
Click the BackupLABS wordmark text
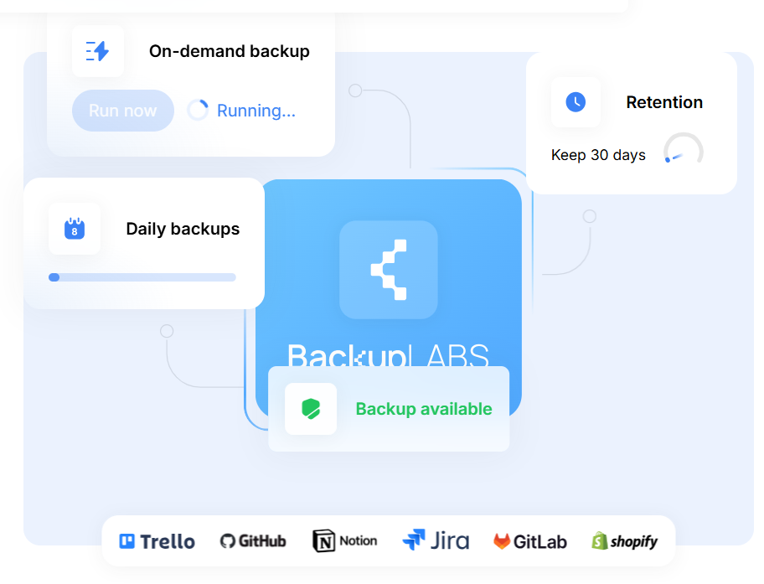(388, 355)
